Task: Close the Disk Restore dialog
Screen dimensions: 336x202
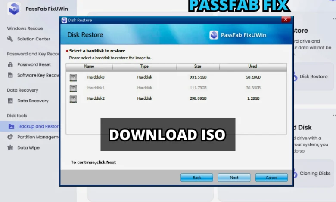Action: (x=286, y=20)
